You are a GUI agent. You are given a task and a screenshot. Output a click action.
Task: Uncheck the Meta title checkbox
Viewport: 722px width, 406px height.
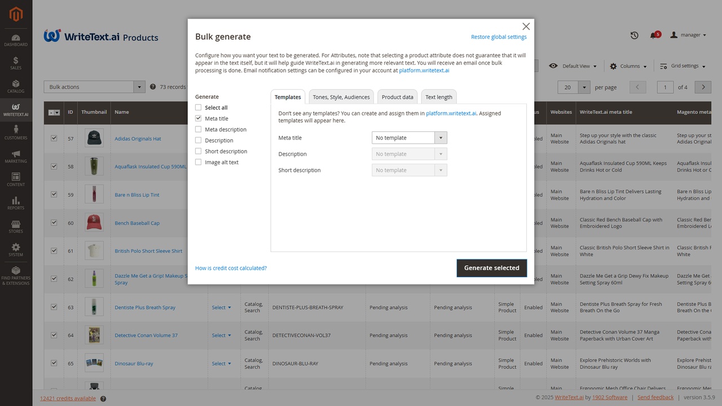pos(198,118)
